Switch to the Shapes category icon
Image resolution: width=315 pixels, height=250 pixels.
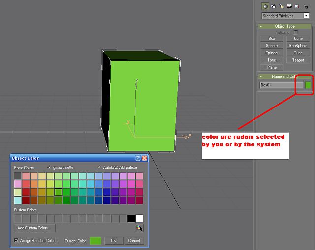(x=273, y=6)
